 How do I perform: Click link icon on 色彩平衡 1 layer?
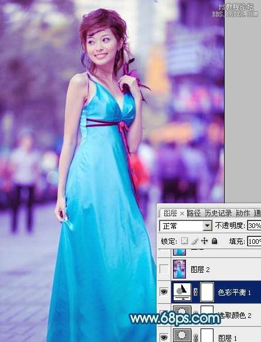195,292
